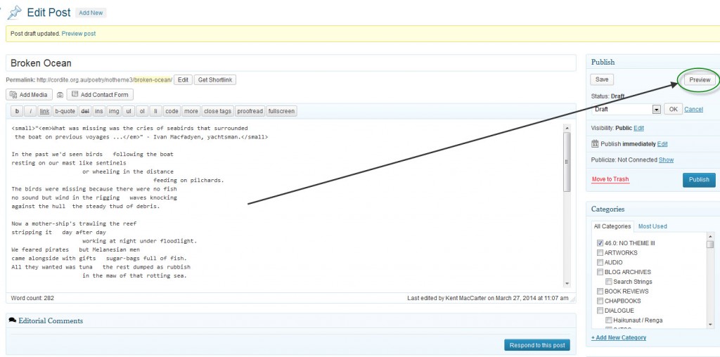720x357 pixels.
Task: Switch to the Most Used categories tab
Action: 652,226
